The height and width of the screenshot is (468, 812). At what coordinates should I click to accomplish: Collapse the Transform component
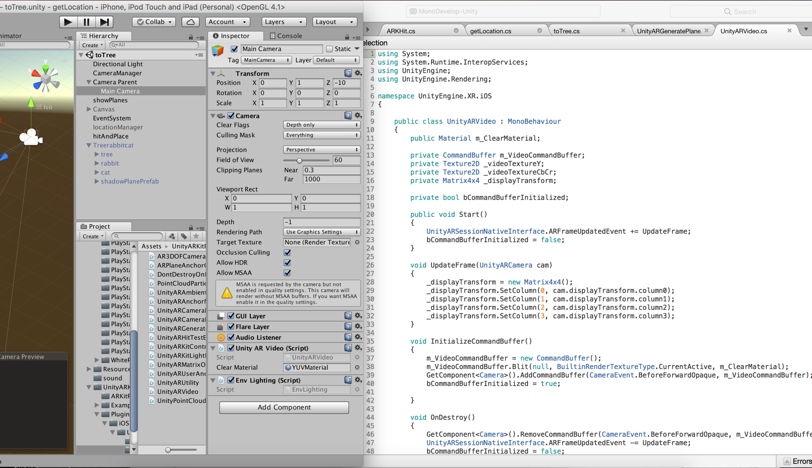click(x=213, y=73)
